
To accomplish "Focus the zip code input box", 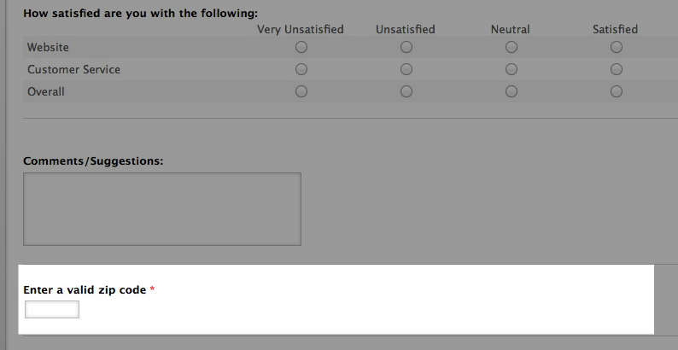I will [52, 309].
